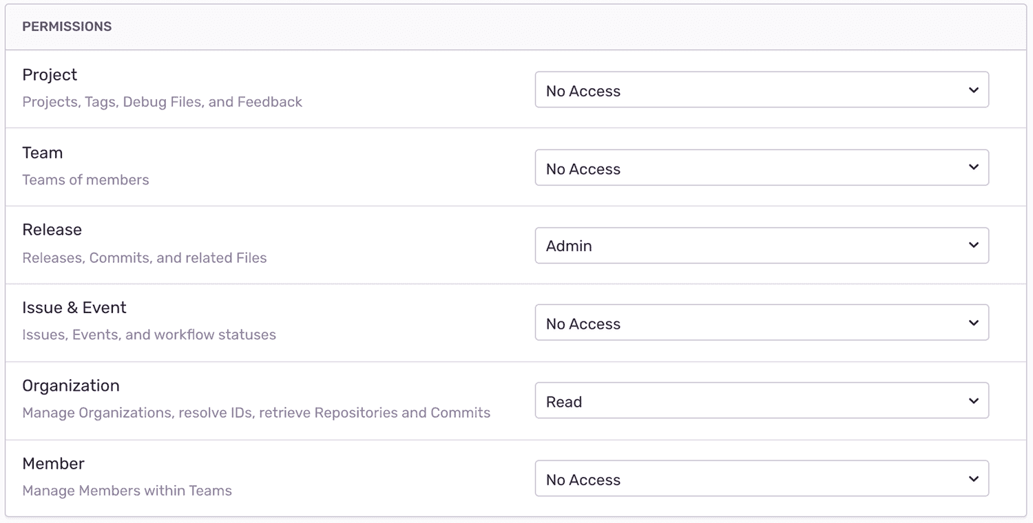Click the Team permission label
The image size is (1033, 523).
pos(43,153)
